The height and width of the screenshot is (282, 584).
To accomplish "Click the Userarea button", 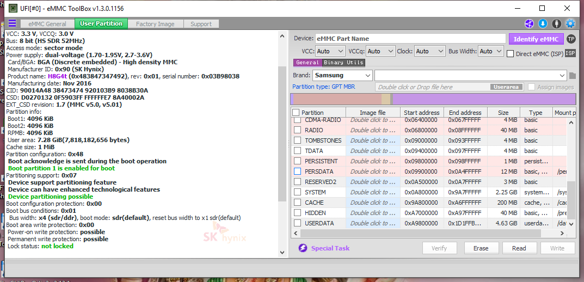I will coord(506,87).
